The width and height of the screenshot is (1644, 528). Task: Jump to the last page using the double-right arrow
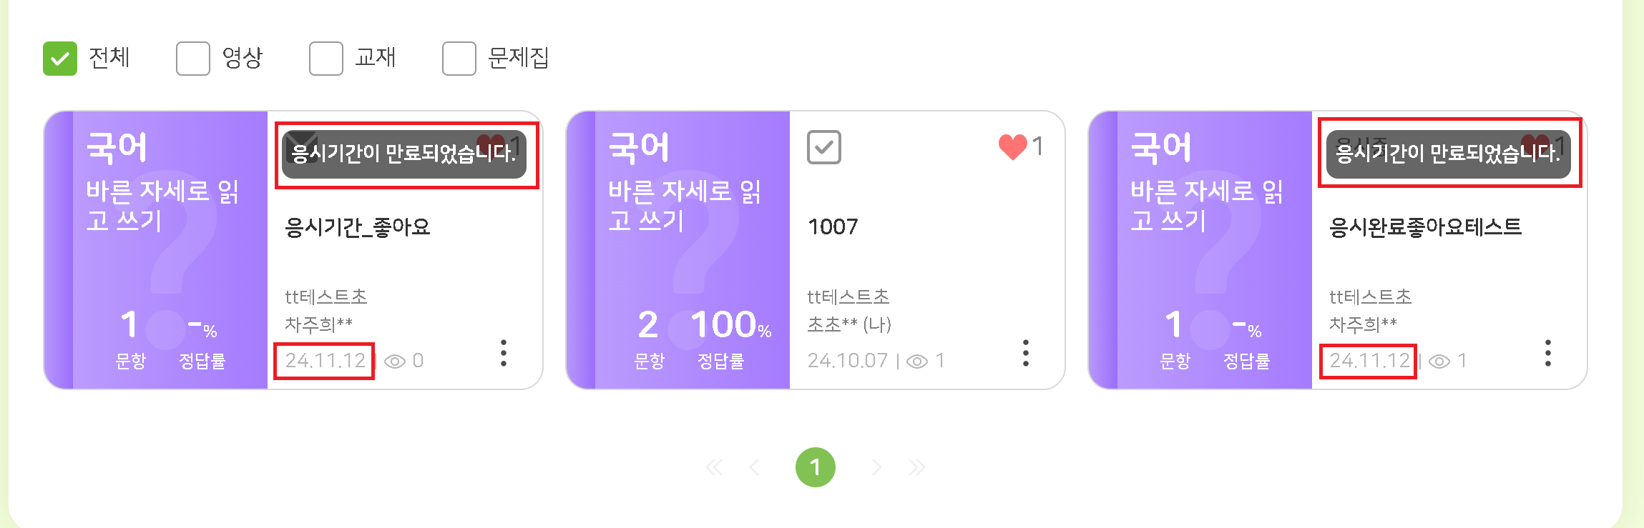[x=916, y=468]
